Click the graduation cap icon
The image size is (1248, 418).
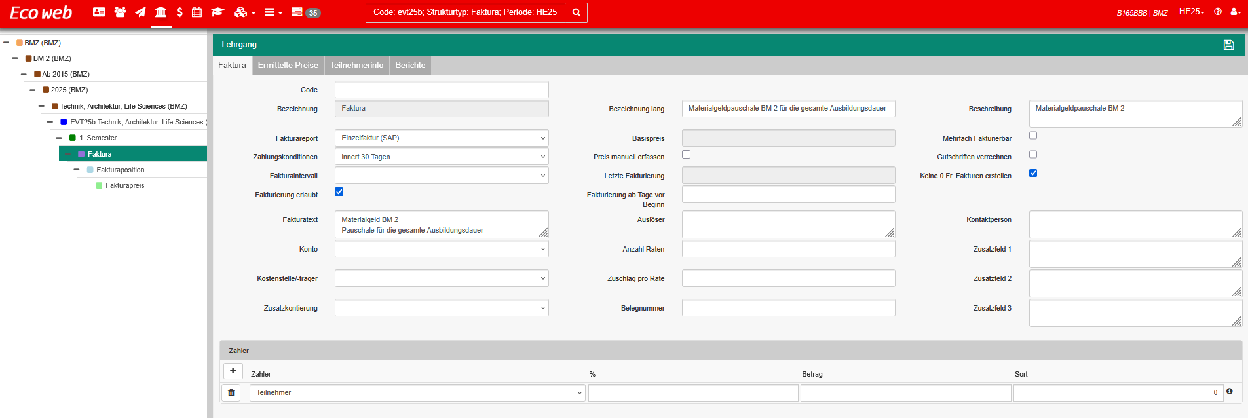click(217, 12)
